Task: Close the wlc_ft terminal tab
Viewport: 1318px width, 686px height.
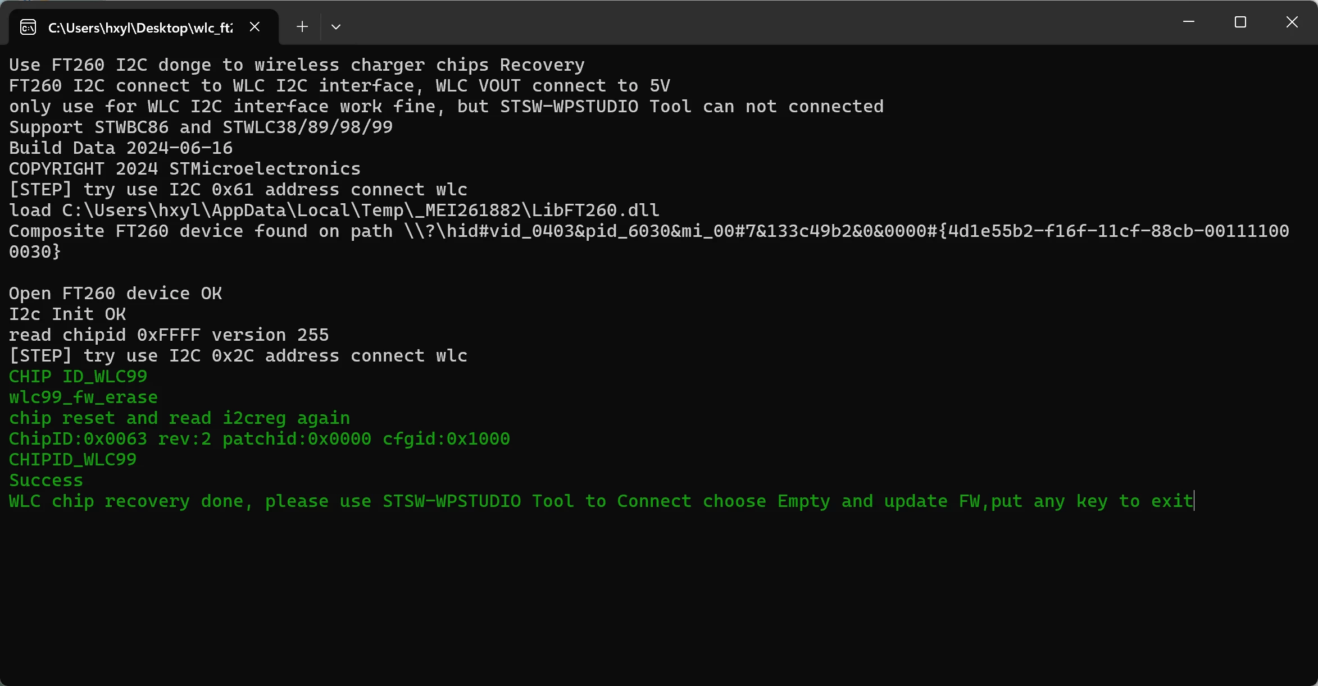Action: tap(254, 27)
